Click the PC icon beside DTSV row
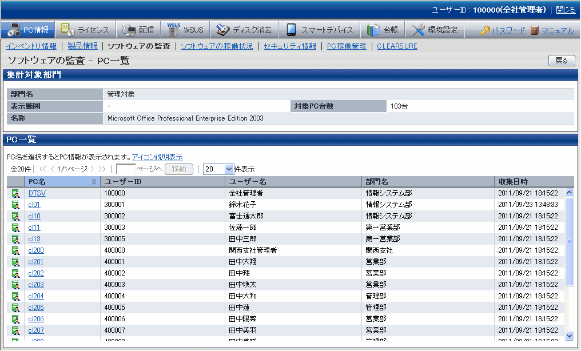 (15, 193)
